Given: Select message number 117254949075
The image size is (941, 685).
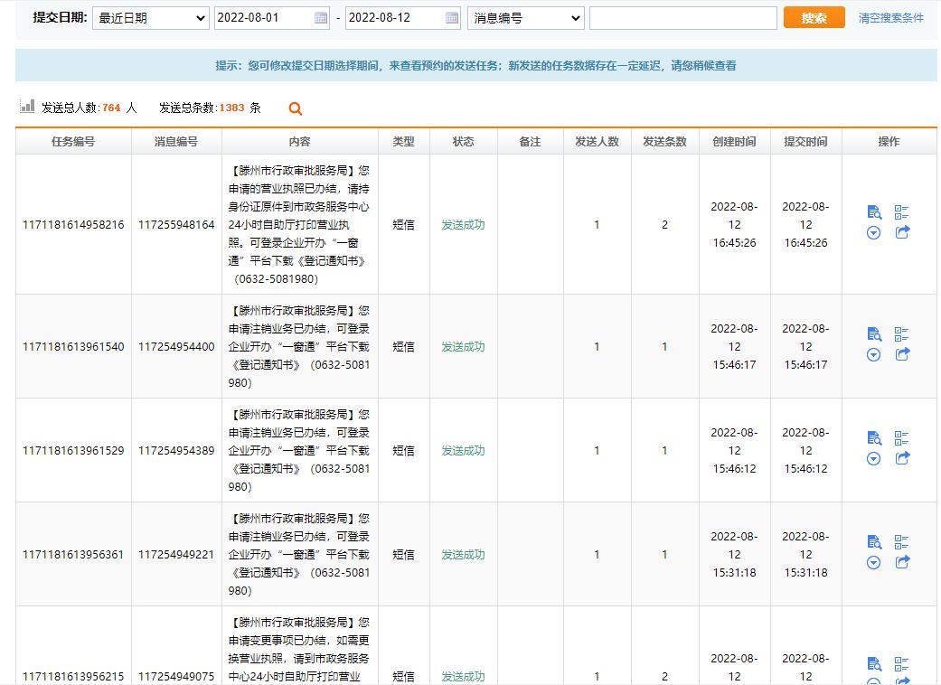Looking at the screenshot, I should click(x=176, y=677).
